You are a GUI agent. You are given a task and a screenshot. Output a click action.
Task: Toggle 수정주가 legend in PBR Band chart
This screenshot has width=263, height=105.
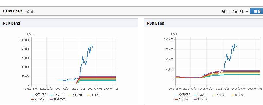(183, 95)
